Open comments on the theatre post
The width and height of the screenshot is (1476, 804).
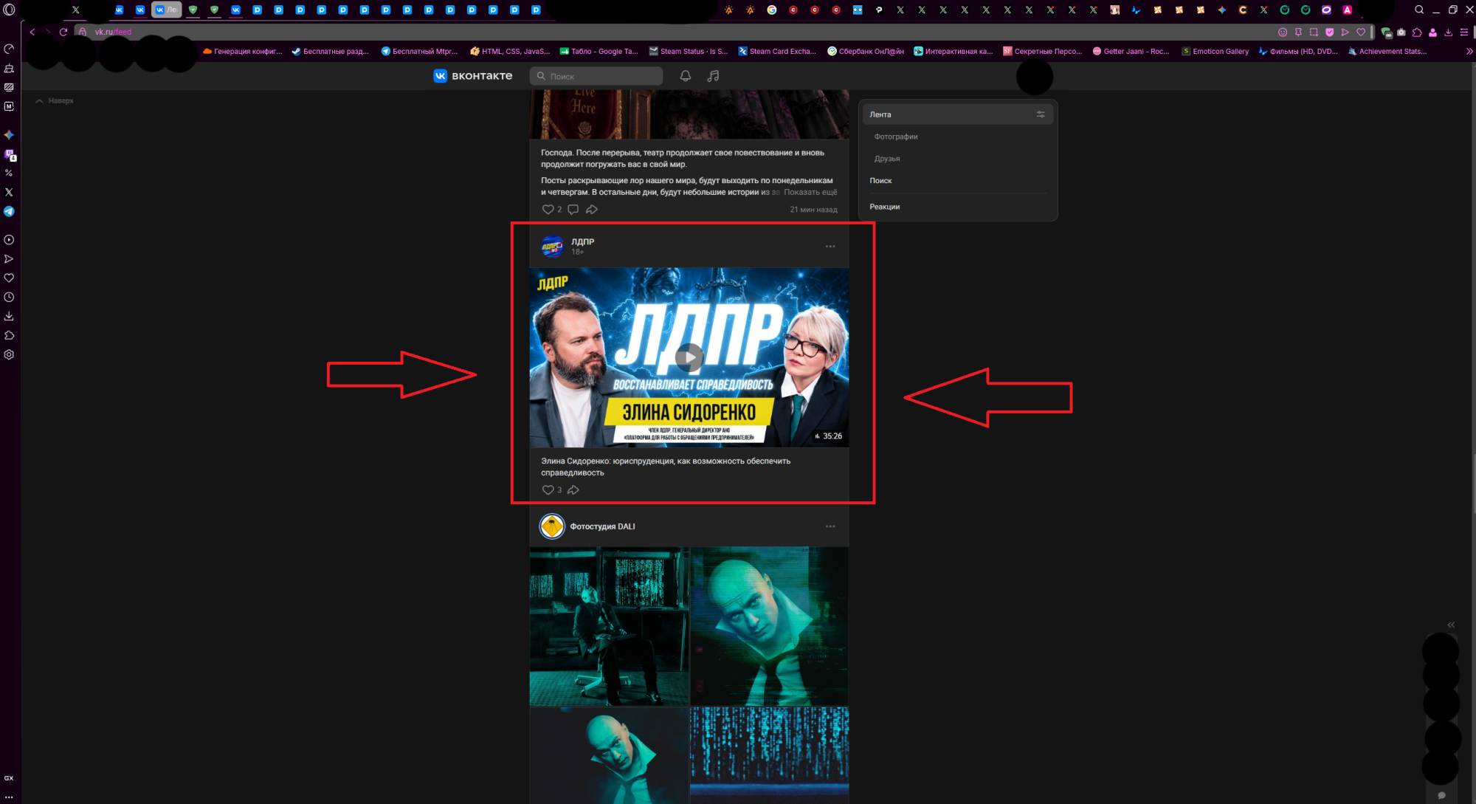pyautogui.click(x=573, y=210)
